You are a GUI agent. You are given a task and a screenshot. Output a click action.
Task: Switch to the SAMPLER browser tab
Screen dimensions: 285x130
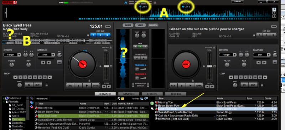pyautogui.click(x=129, y=94)
